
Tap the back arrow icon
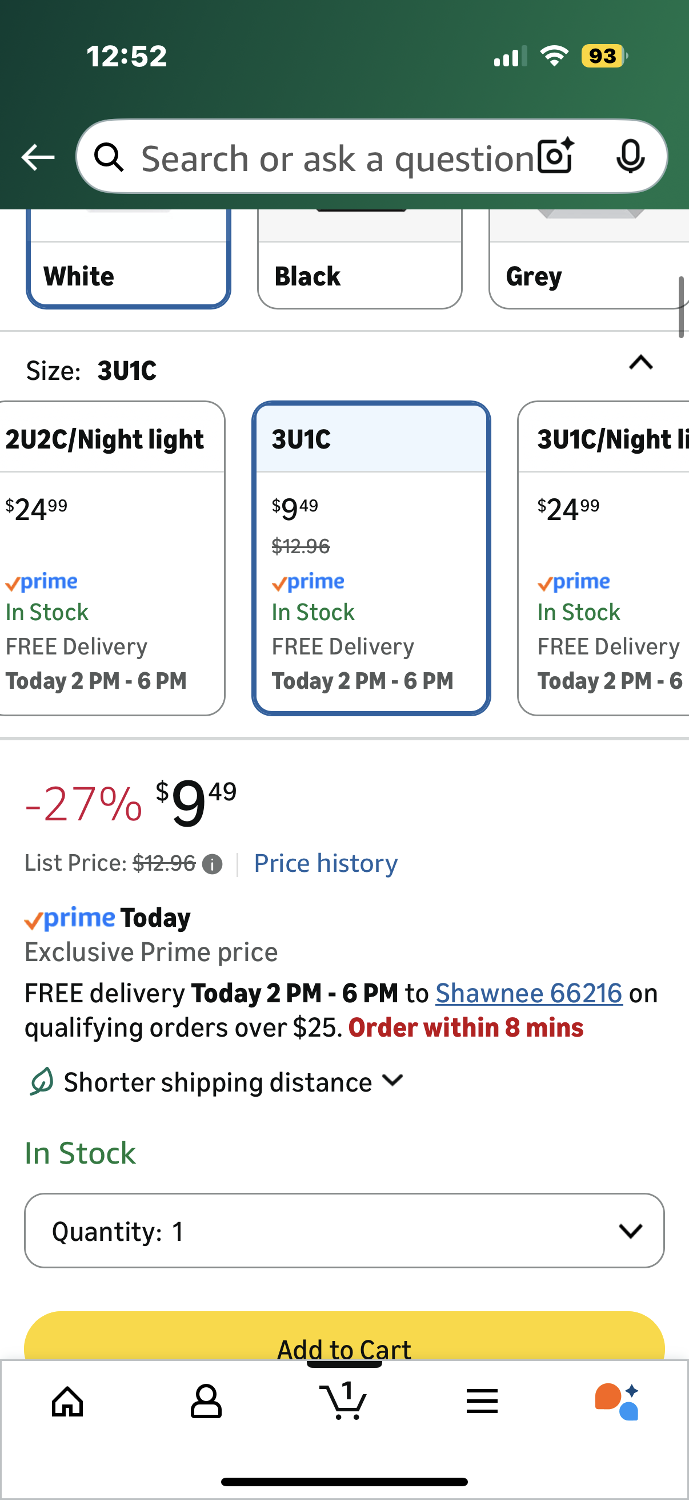click(38, 157)
